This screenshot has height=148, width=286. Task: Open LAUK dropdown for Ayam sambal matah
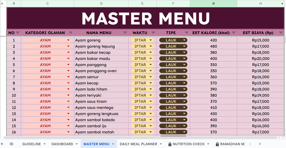tap(184, 132)
